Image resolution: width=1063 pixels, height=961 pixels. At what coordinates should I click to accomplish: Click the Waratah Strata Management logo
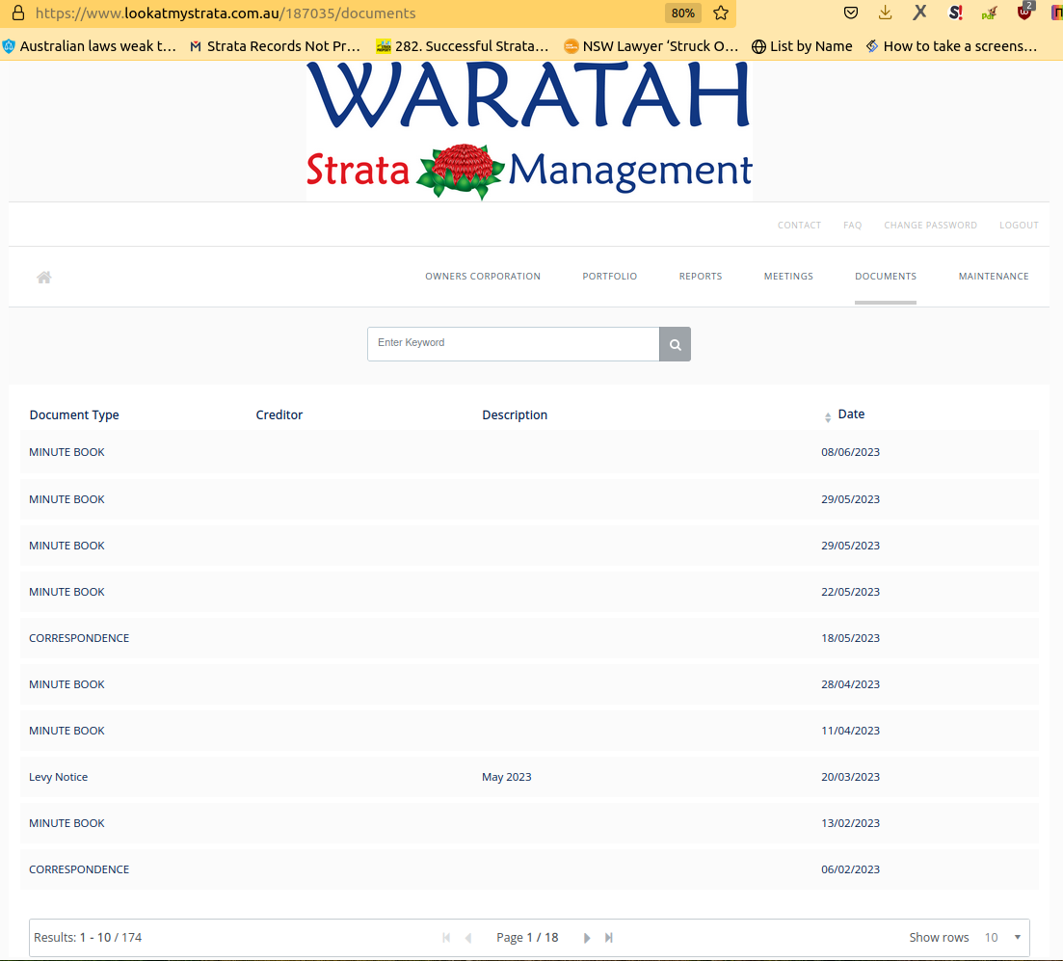[529, 131]
